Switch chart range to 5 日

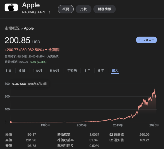22,71
